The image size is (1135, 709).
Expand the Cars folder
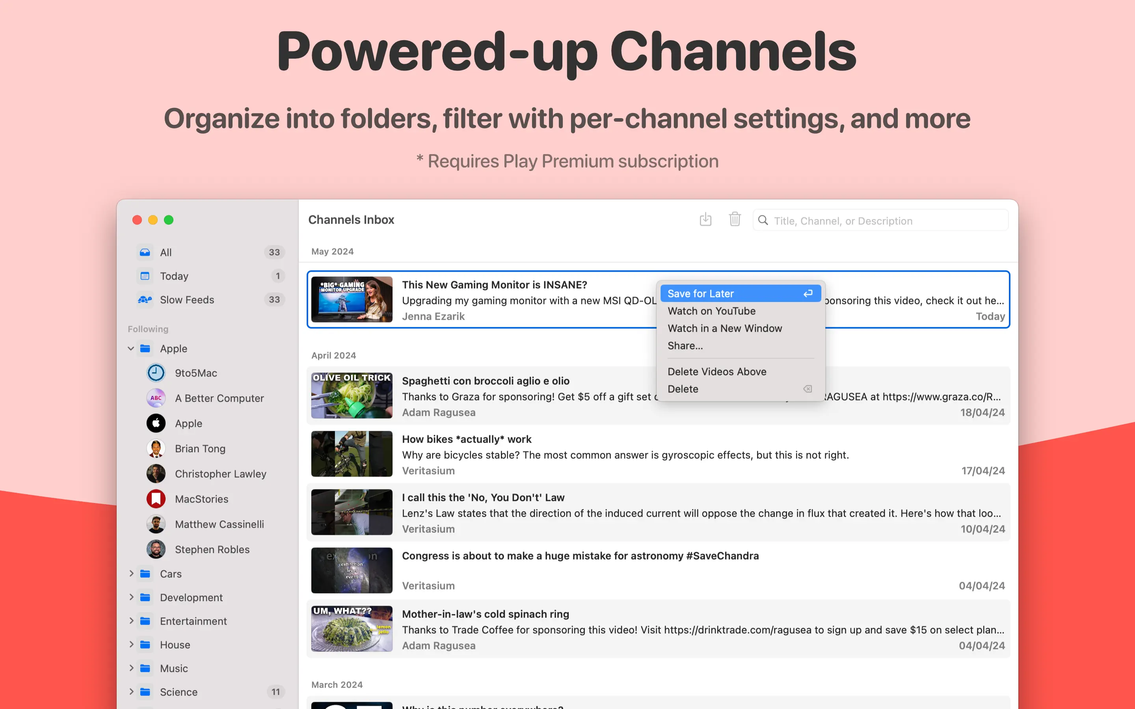[131, 574]
